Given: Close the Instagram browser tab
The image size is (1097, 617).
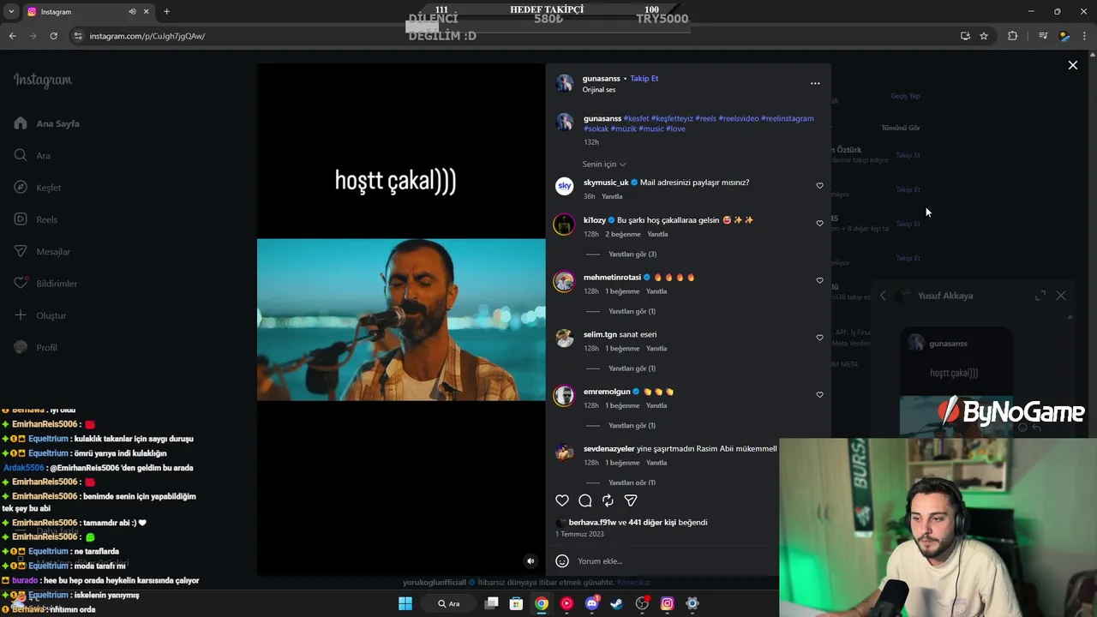Looking at the screenshot, I should click(x=147, y=11).
